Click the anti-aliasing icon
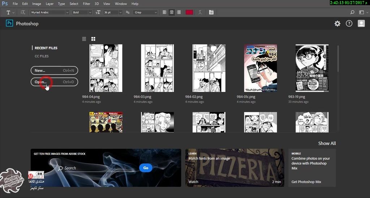This screenshot has width=370, height=198. click(x=128, y=12)
